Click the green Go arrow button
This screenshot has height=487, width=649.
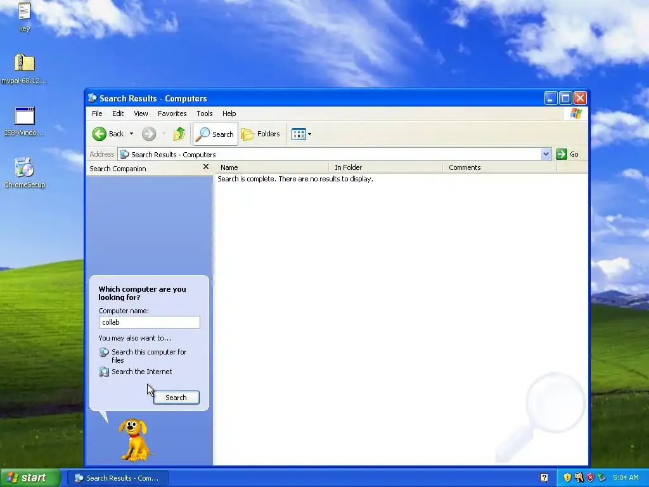point(562,154)
